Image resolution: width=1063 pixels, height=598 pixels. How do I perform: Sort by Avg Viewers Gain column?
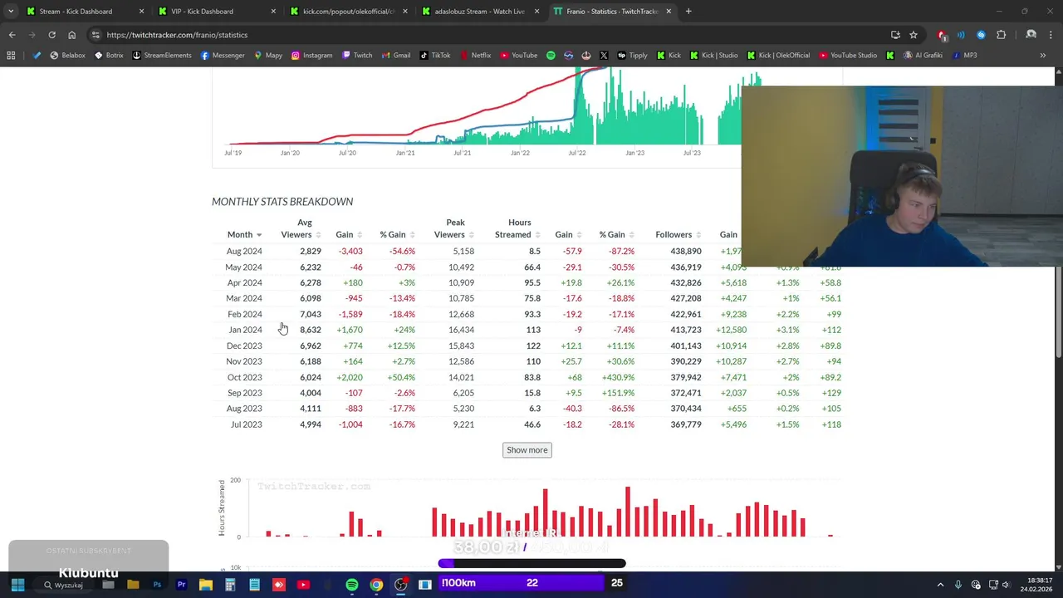(349, 235)
